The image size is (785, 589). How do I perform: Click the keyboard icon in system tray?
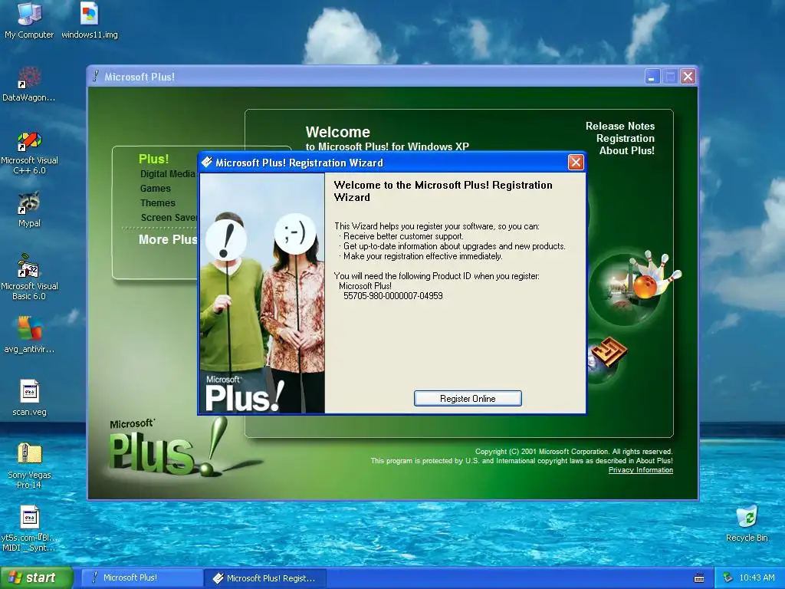tap(699, 578)
